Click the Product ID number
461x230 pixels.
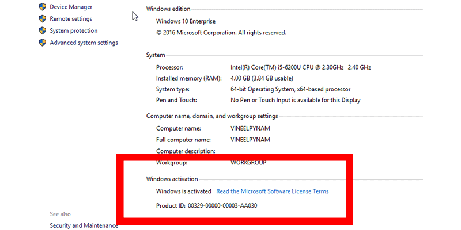pyautogui.click(x=223, y=205)
